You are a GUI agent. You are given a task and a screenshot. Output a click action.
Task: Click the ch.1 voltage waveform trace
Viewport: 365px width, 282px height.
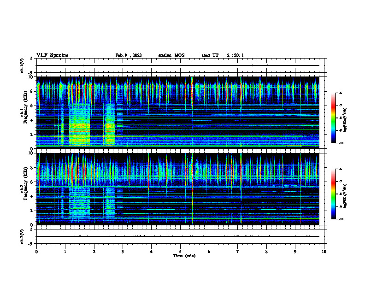pyautogui.click(x=177, y=65)
